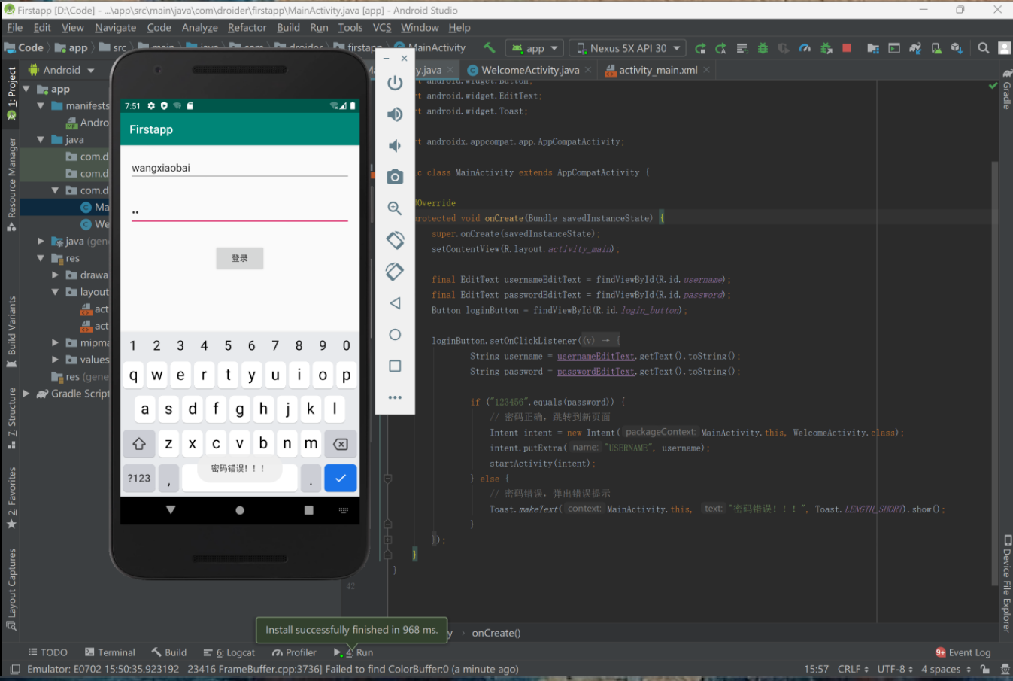Collapse the manifests folder arrow
1013x681 pixels.
(x=41, y=106)
